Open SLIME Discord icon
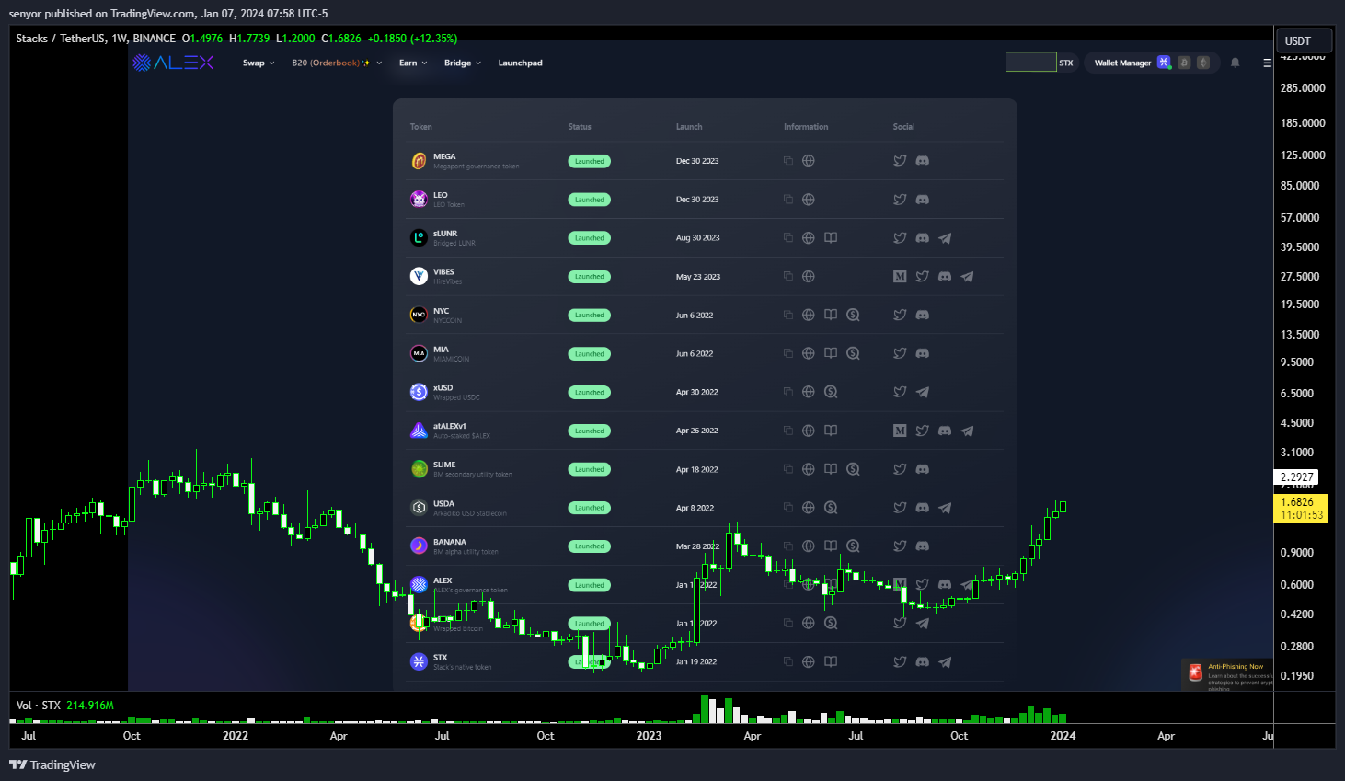The height and width of the screenshot is (781, 1345). (923, 469)
